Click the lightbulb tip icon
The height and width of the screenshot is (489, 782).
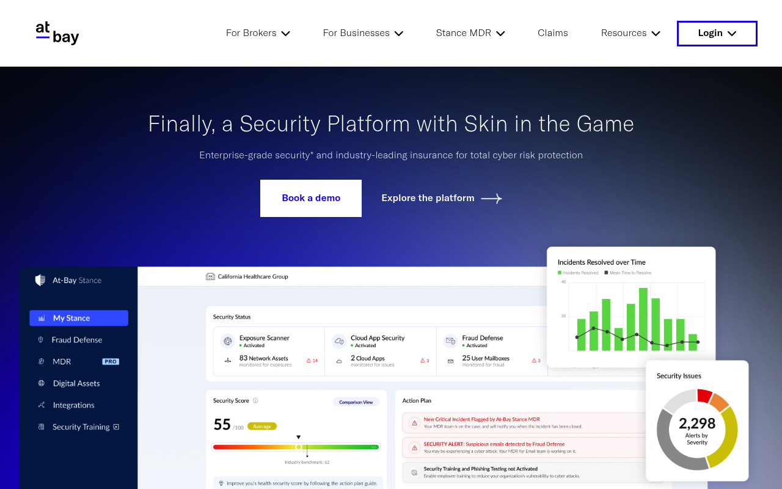point(221,483)
